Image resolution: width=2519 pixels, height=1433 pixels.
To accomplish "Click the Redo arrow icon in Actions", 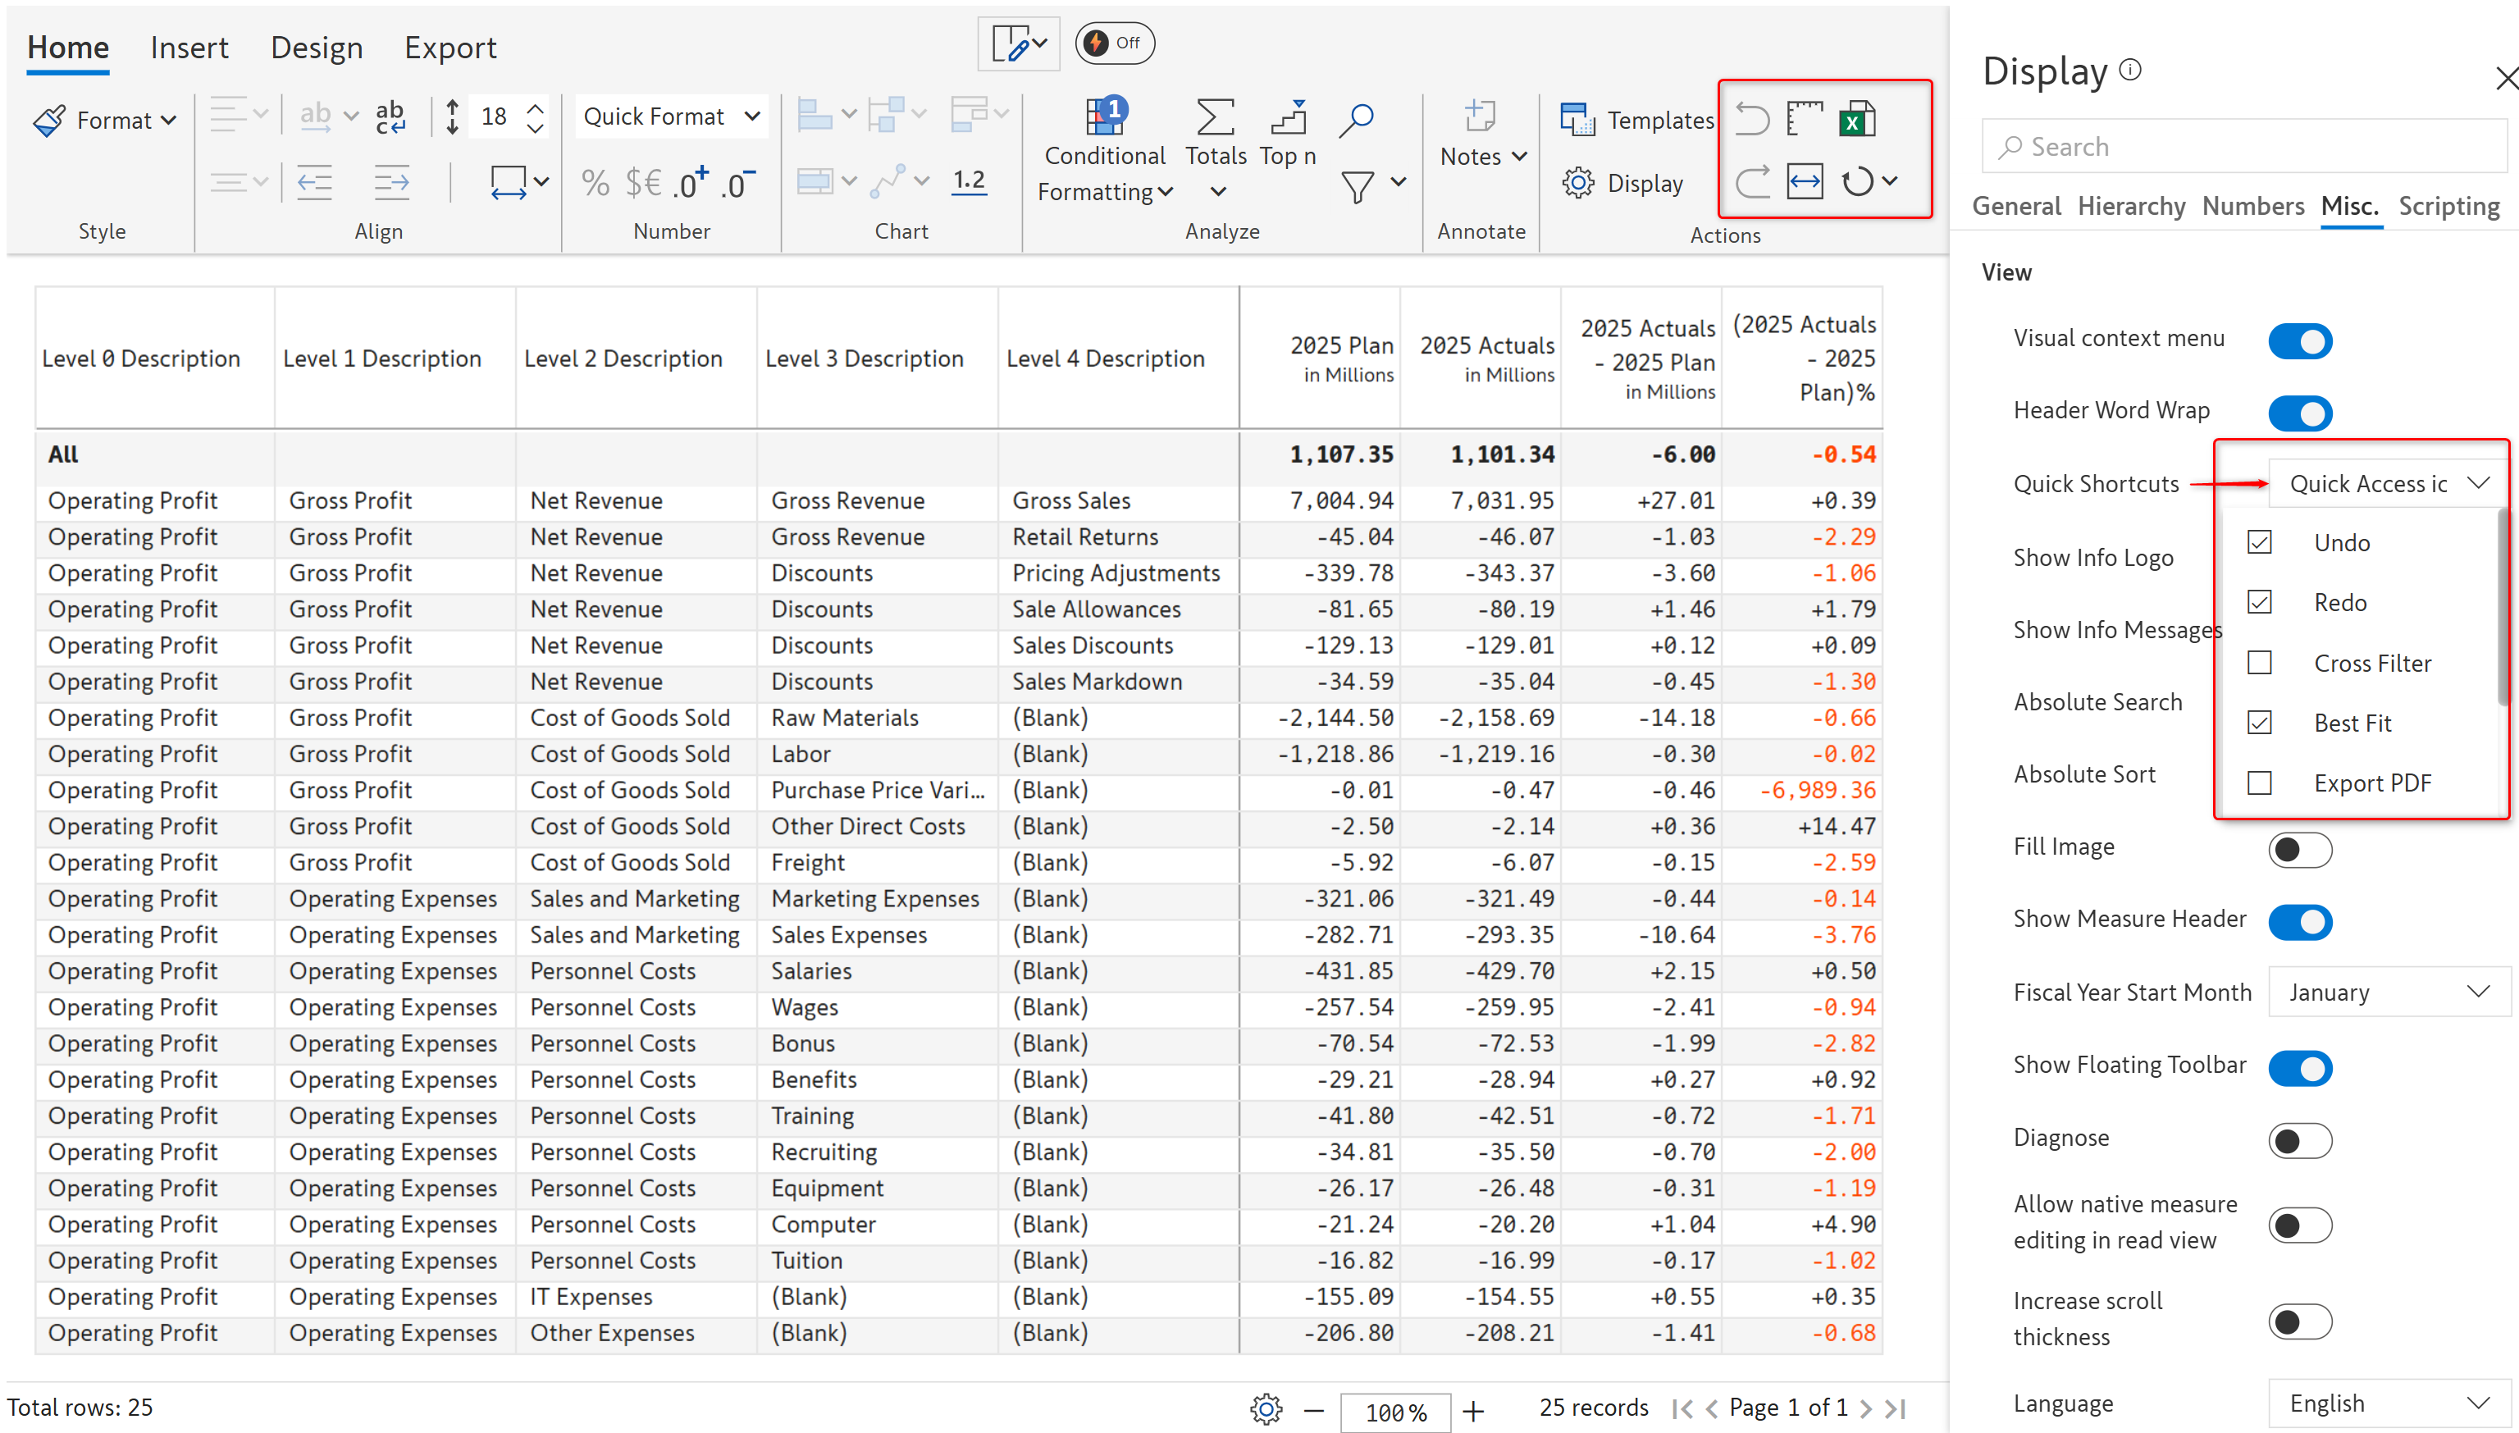I will [x=1753, y=182].
